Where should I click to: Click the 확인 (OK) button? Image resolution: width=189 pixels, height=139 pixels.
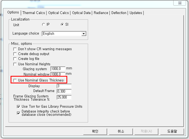click(95, 131)
